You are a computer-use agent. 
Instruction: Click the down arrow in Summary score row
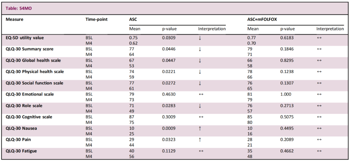click(200, 49)
